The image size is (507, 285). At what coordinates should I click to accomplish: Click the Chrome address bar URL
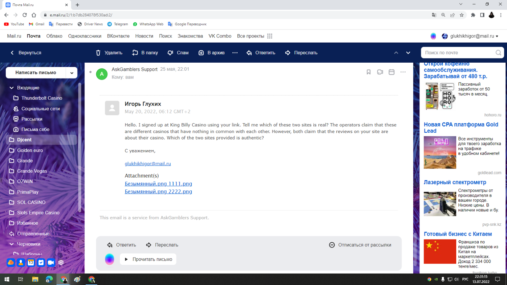click(x=81, y=15)
